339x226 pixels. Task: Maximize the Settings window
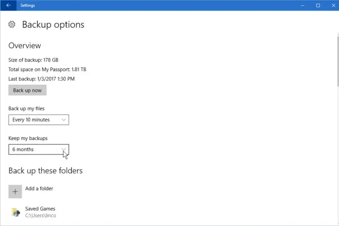point(318,5)
